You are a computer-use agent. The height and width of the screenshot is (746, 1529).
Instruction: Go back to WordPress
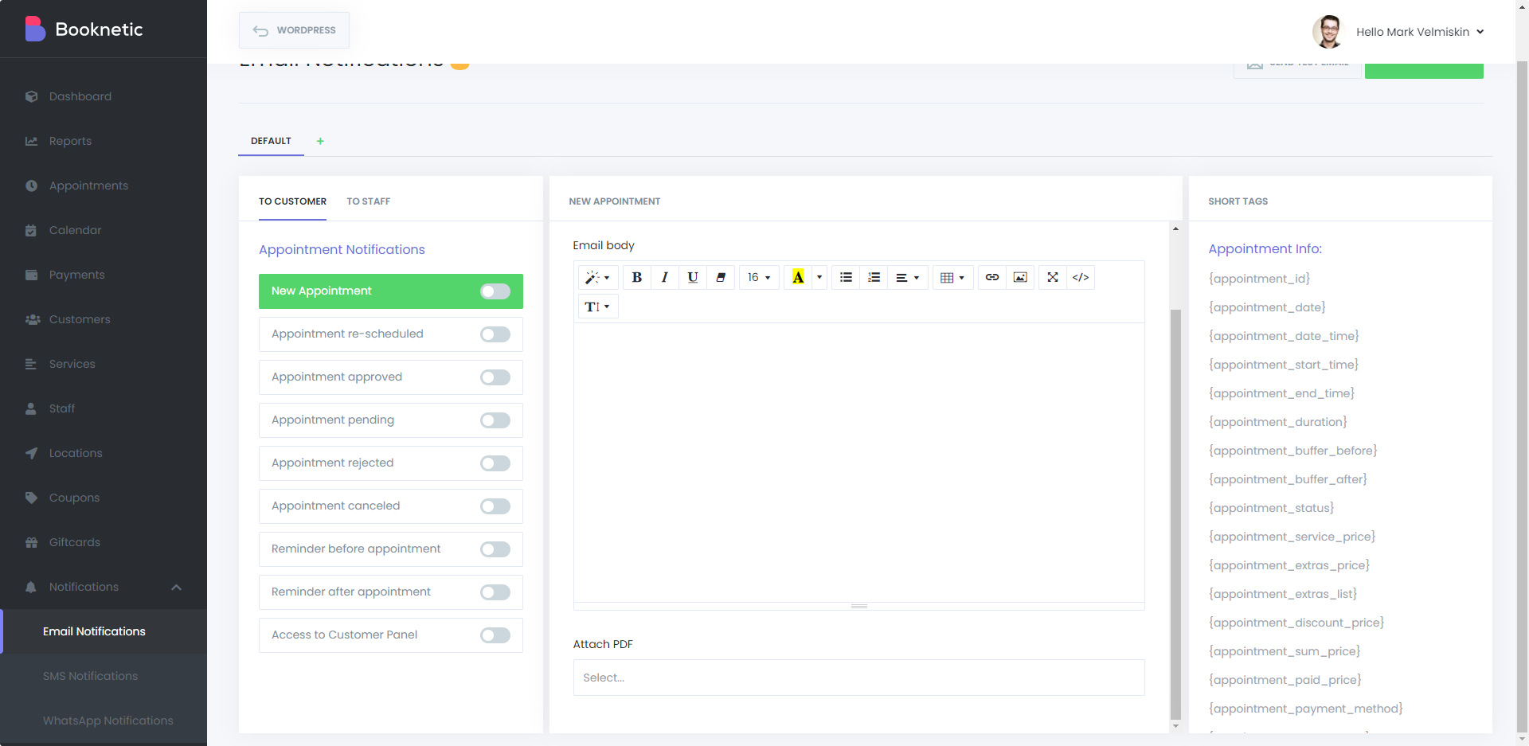point(294,29)
